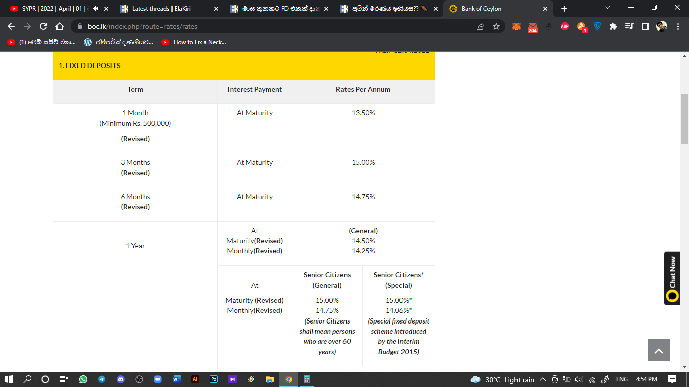Open the mail extension showing 204
Screen dimensions: 689x387
click(x=533, y=27)
